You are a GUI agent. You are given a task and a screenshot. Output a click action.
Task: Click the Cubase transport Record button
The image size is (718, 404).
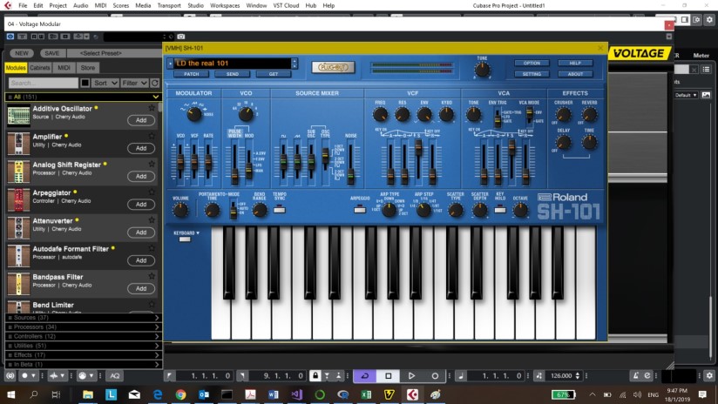pyautogui.click(x=435, y=375)
